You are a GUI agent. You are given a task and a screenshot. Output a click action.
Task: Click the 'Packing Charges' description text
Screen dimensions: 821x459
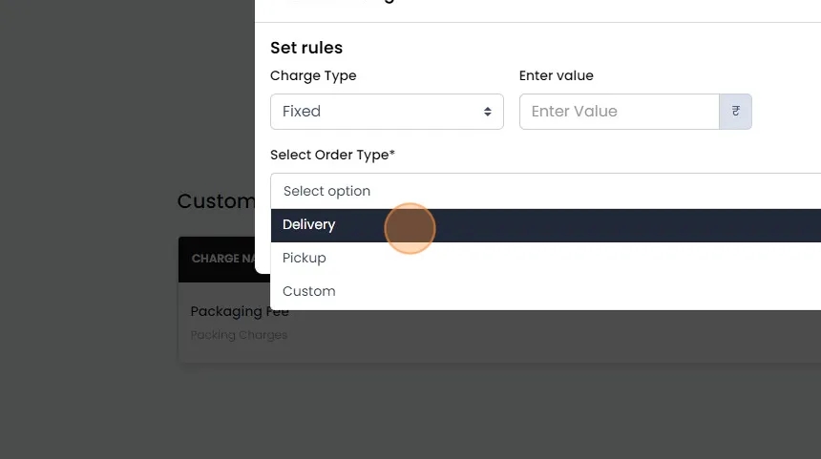pyautogui.click(x=239, y=335)
